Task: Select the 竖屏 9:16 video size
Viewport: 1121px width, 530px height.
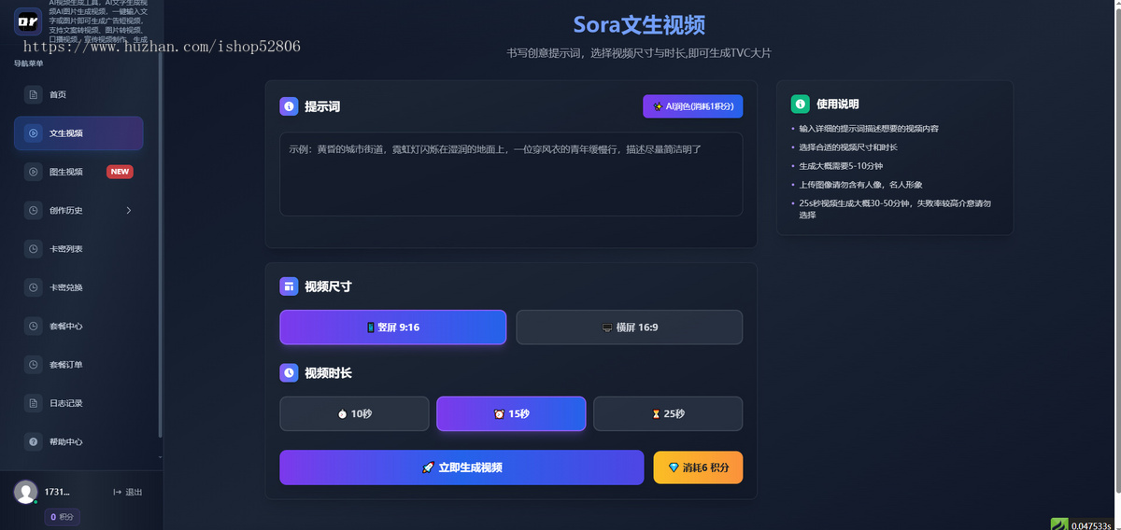Action: pyautogui.click(x=392, y=328)
